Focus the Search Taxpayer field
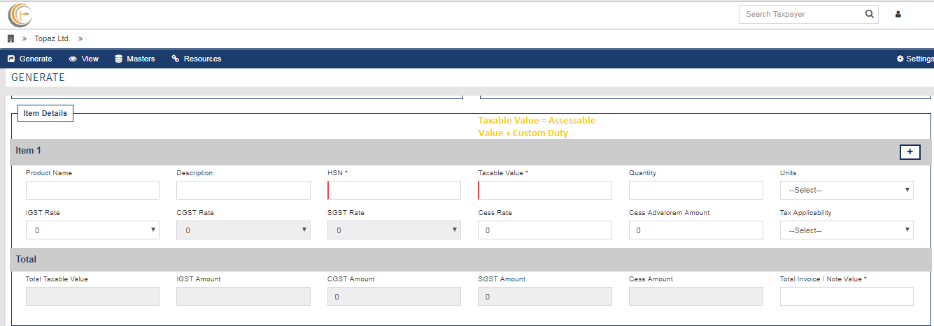 [800, 14]
